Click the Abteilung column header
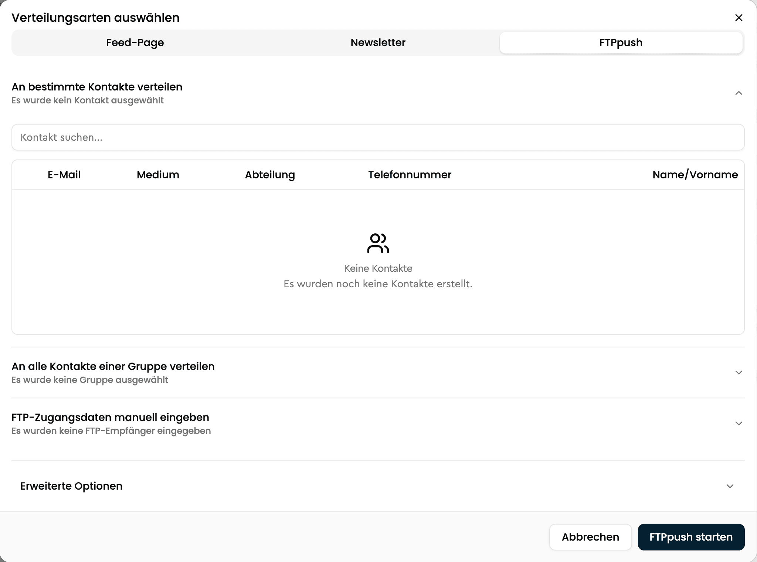 click(270, 175)
